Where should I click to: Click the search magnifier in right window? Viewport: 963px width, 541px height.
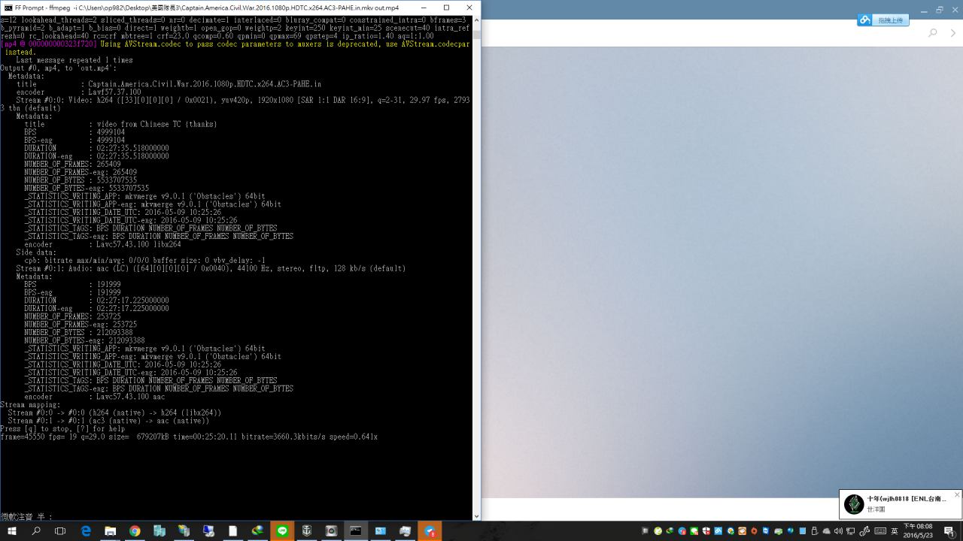(933, 33)
